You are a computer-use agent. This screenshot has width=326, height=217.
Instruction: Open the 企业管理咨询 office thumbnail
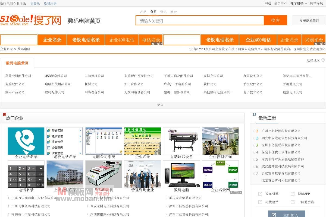click(x=220, y=141)
